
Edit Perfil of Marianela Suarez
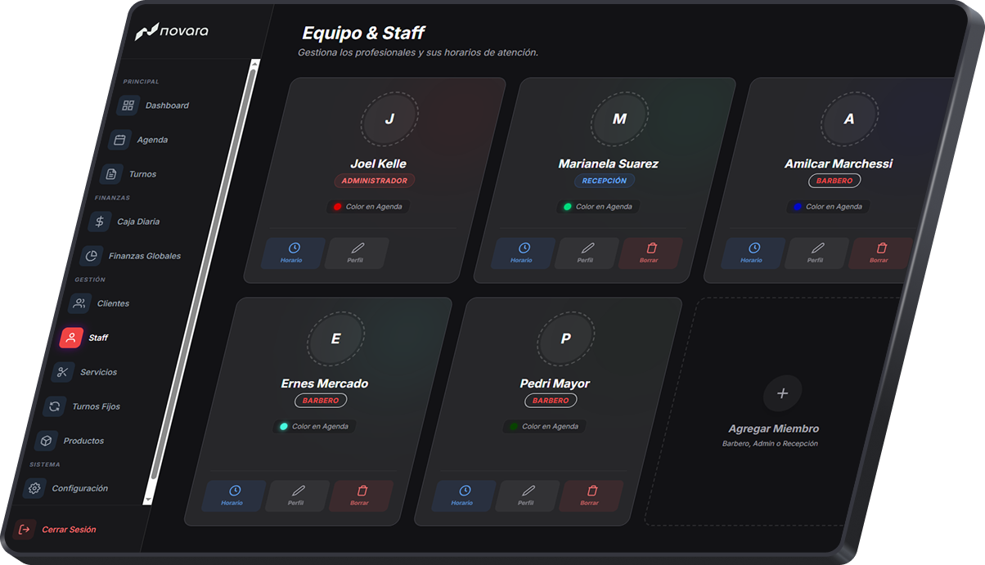coord(586,253)
